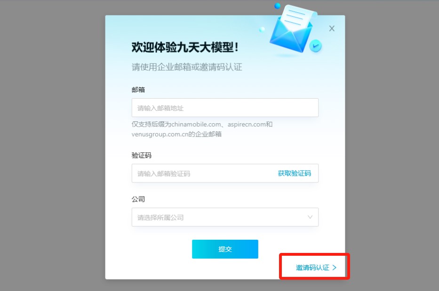
Task: Open the 请选择所属公司 dropdown
Action: tap(225, 217)
